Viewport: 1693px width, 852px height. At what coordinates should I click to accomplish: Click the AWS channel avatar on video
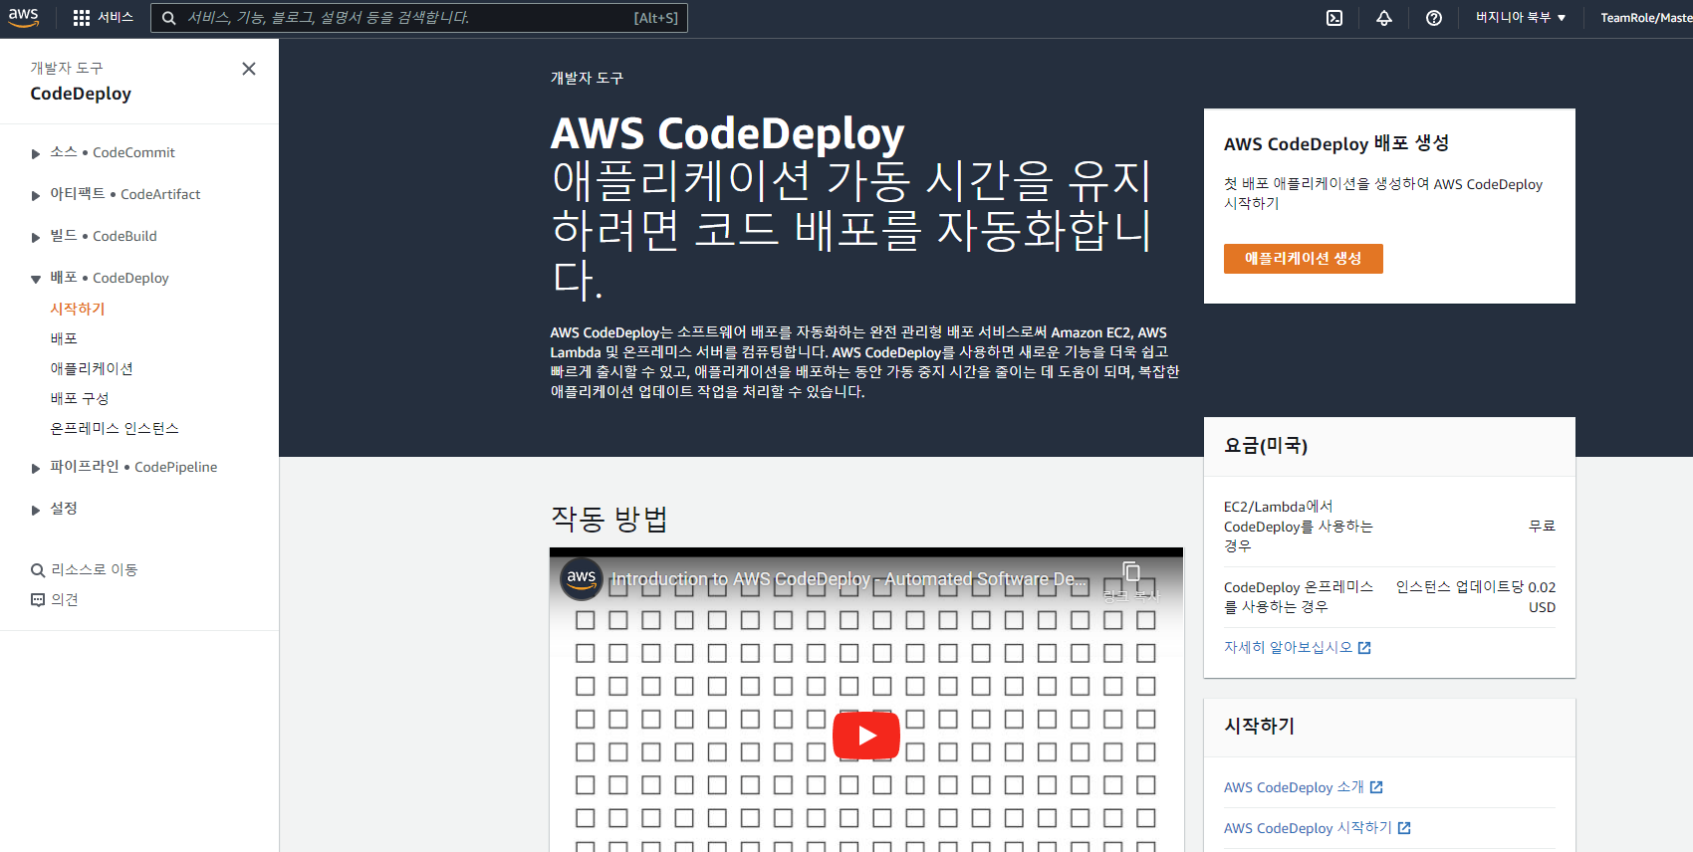(582, 578)
